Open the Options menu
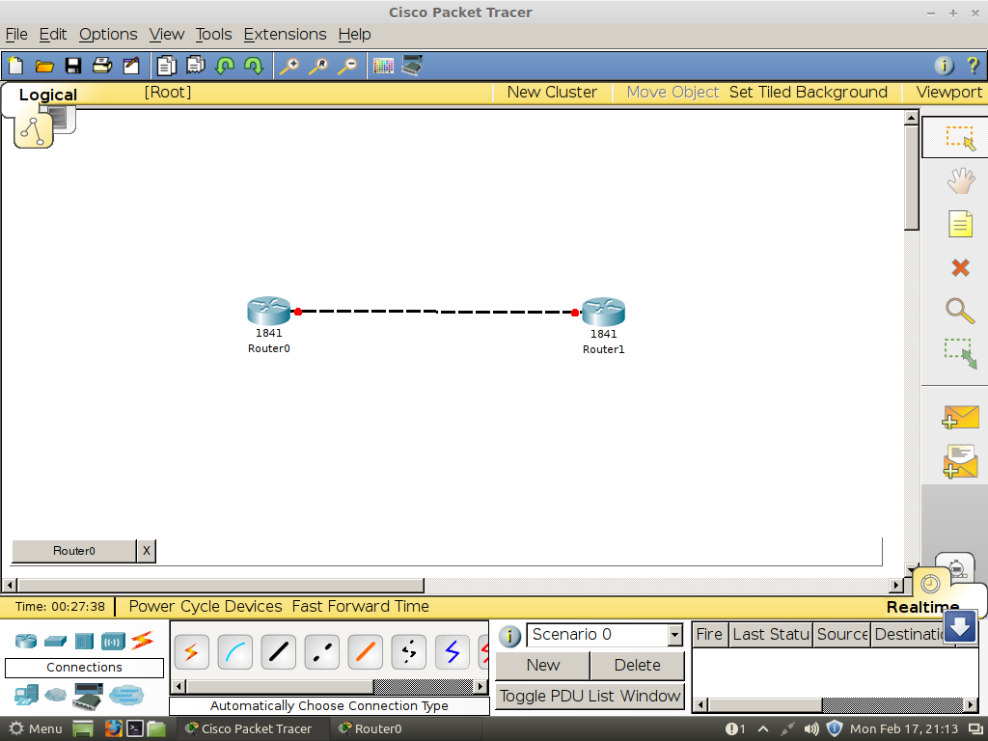Viewport: 988px width, 741px height. 108,35
